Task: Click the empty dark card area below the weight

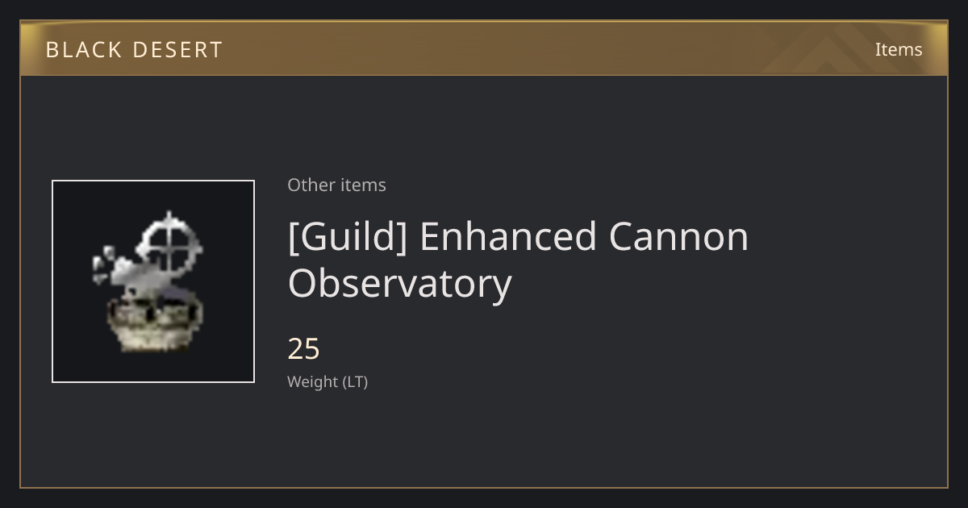Action: point(565,439)
